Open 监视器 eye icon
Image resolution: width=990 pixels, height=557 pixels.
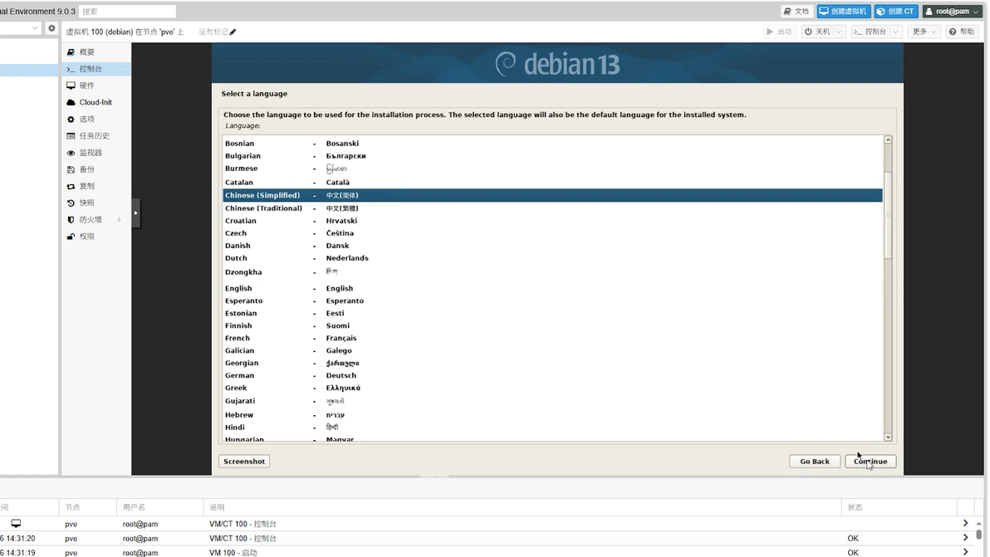click(x=71, y=153)
